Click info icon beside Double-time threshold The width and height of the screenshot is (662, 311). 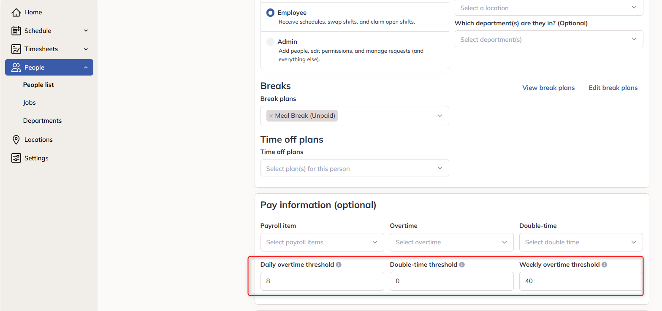click(x=462, y=265)
